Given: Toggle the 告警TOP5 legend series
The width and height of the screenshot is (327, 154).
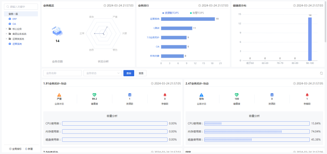Looking at the screenshot, I should (x=197, y=13).
